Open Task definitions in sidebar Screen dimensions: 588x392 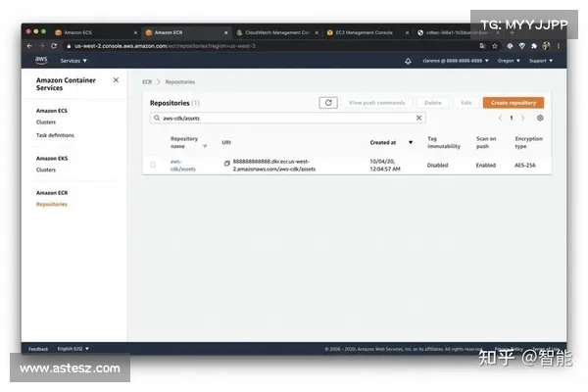pyautogui.click(x=55, y=135)
